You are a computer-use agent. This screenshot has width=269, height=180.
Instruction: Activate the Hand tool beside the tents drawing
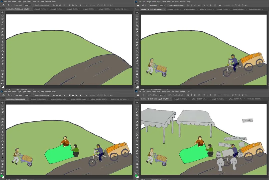[x=137, y=164]
